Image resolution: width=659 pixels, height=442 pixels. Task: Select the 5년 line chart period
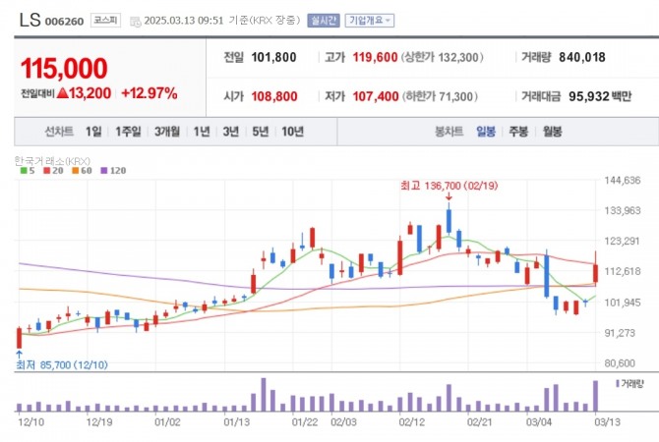(x=260, y=132)
